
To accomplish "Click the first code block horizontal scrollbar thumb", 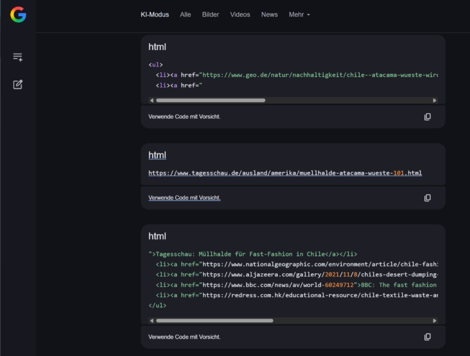I will pos(210,100).
